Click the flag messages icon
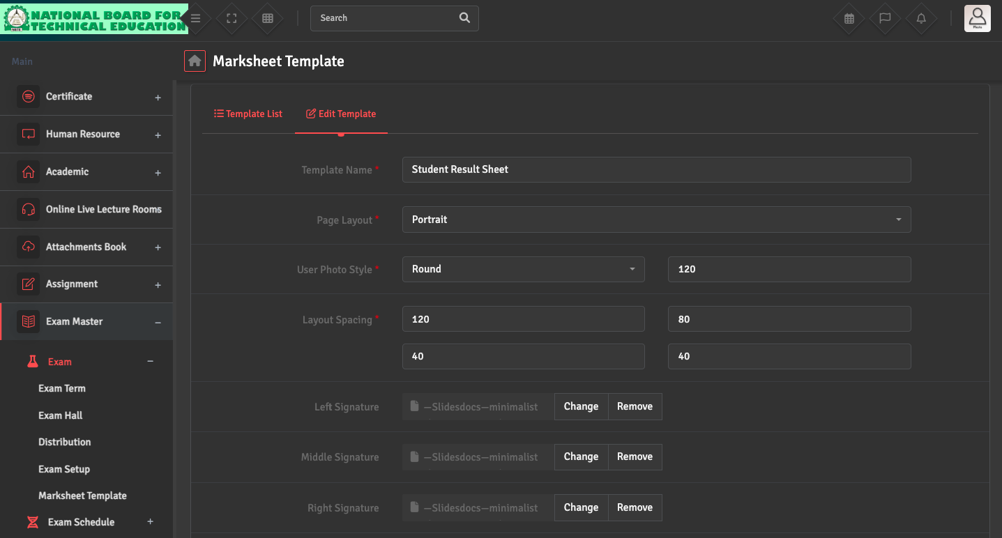The height and width of the screenshot is (538, 1002). [x=885, y=19]
